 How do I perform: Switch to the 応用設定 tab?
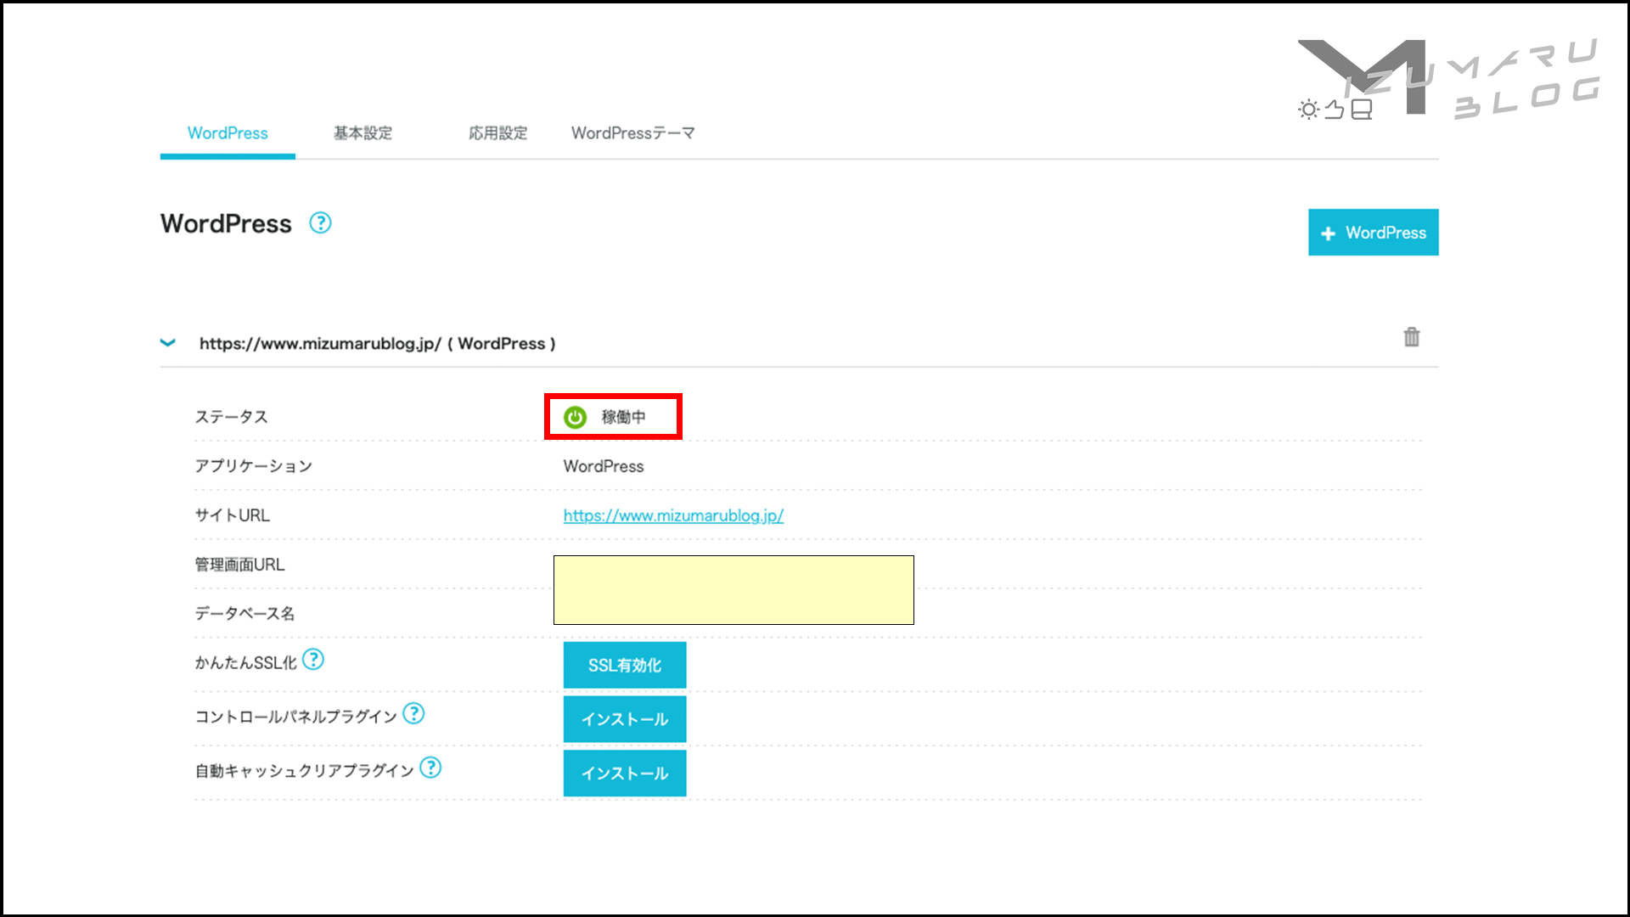tap(497, 133)
